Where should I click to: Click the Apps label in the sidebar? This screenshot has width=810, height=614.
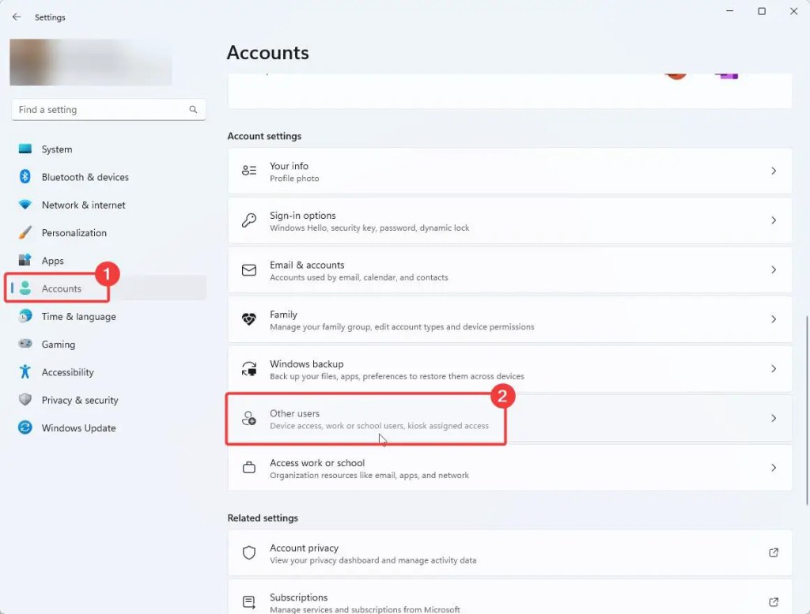click(x=53, y=261)
